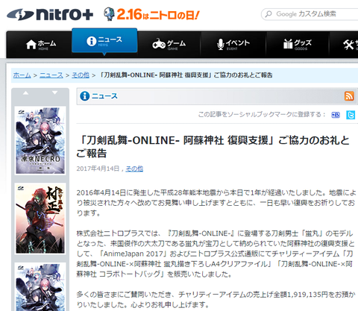Open the ゲーム navigation tab
358x311 pixels.
[169, 45]
